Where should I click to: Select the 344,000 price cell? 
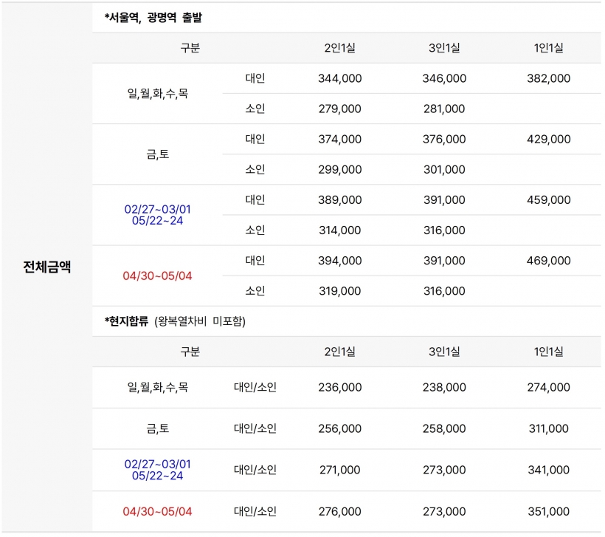pos(339,78)
